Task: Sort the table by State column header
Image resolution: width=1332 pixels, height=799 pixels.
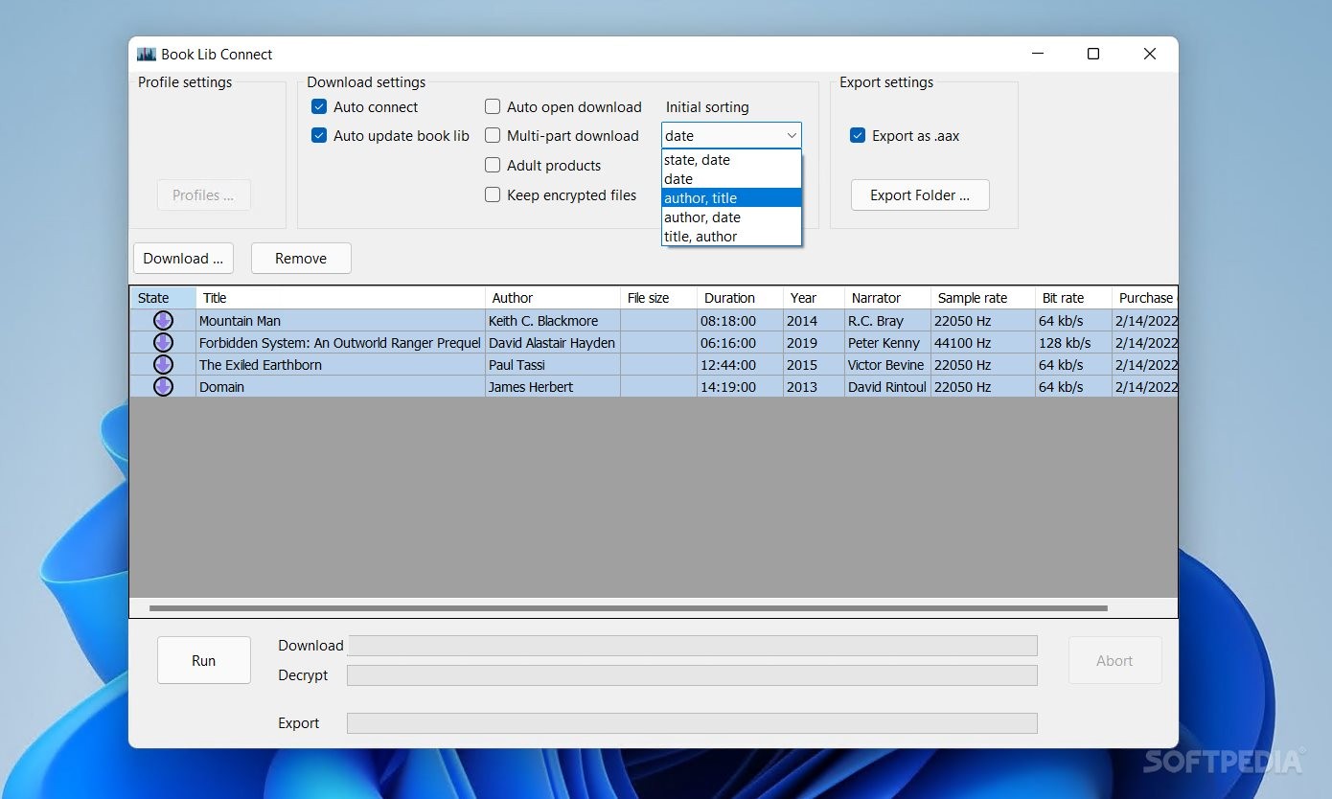Action: [x=163, y=298]
